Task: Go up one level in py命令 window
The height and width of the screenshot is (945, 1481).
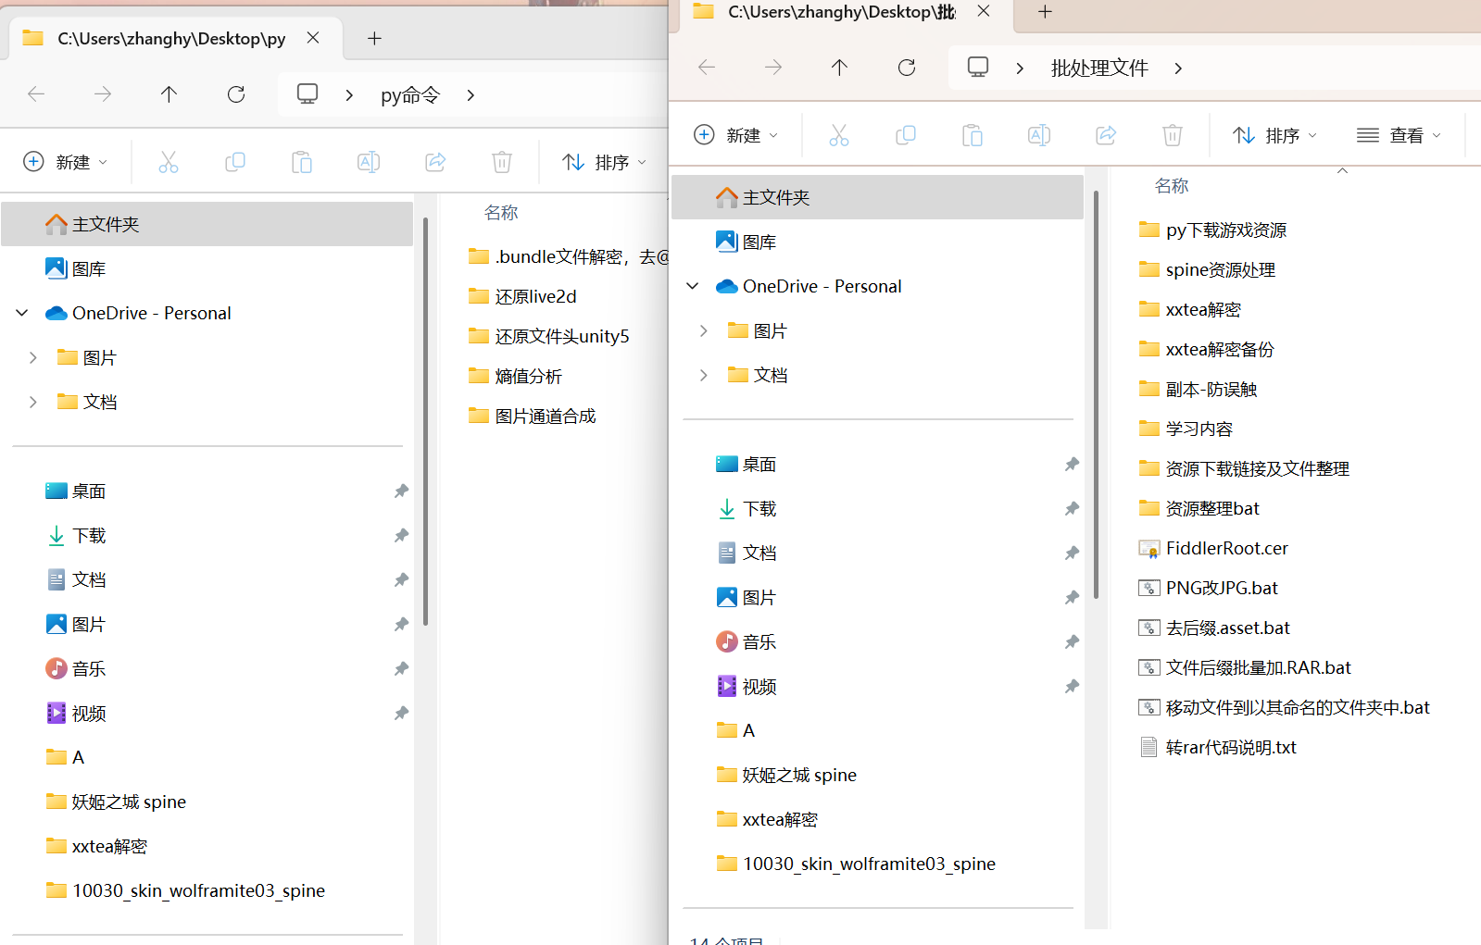Action: tap(169, 94)
